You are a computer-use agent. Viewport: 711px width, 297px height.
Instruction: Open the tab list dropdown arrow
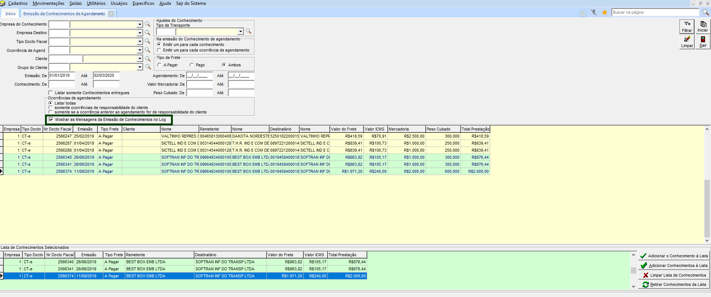click(x=582, y=14)
